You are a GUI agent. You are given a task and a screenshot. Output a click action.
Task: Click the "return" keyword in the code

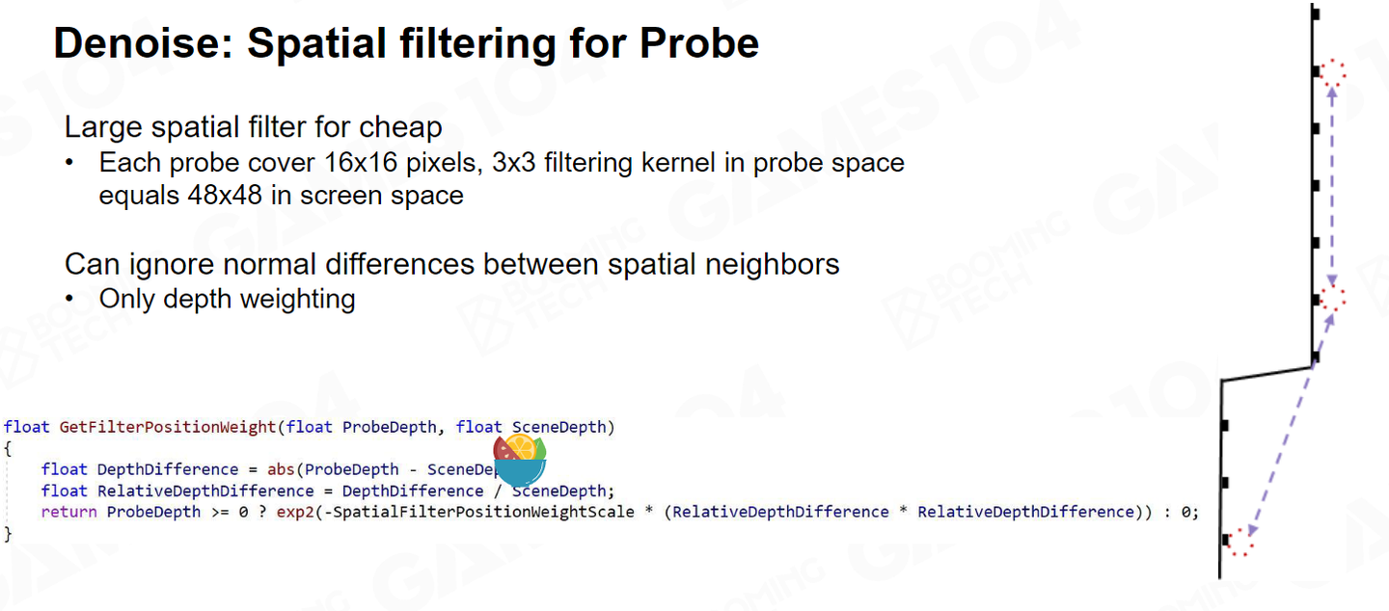[68, 512]
